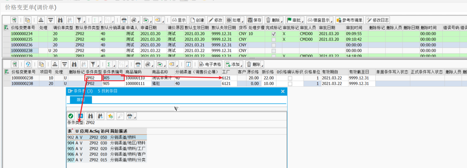Click the 保存 button
The height and width of the screenshot is (168, 467).
[x=255, y=20]
